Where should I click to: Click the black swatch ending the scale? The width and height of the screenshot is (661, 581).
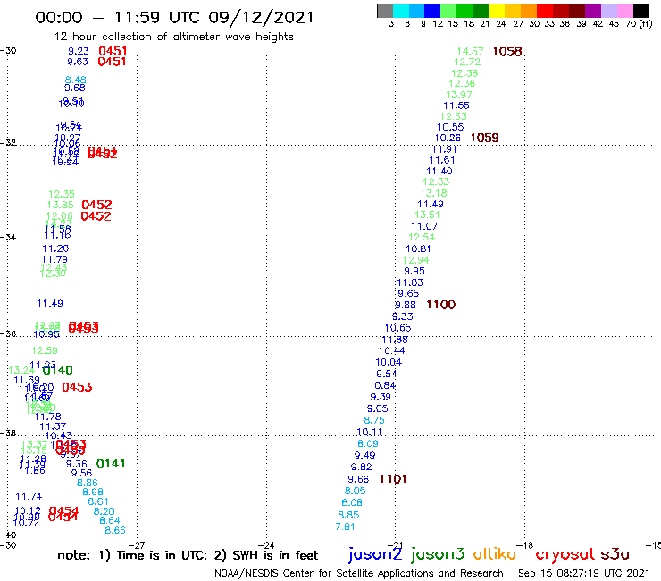pos(640,11)
